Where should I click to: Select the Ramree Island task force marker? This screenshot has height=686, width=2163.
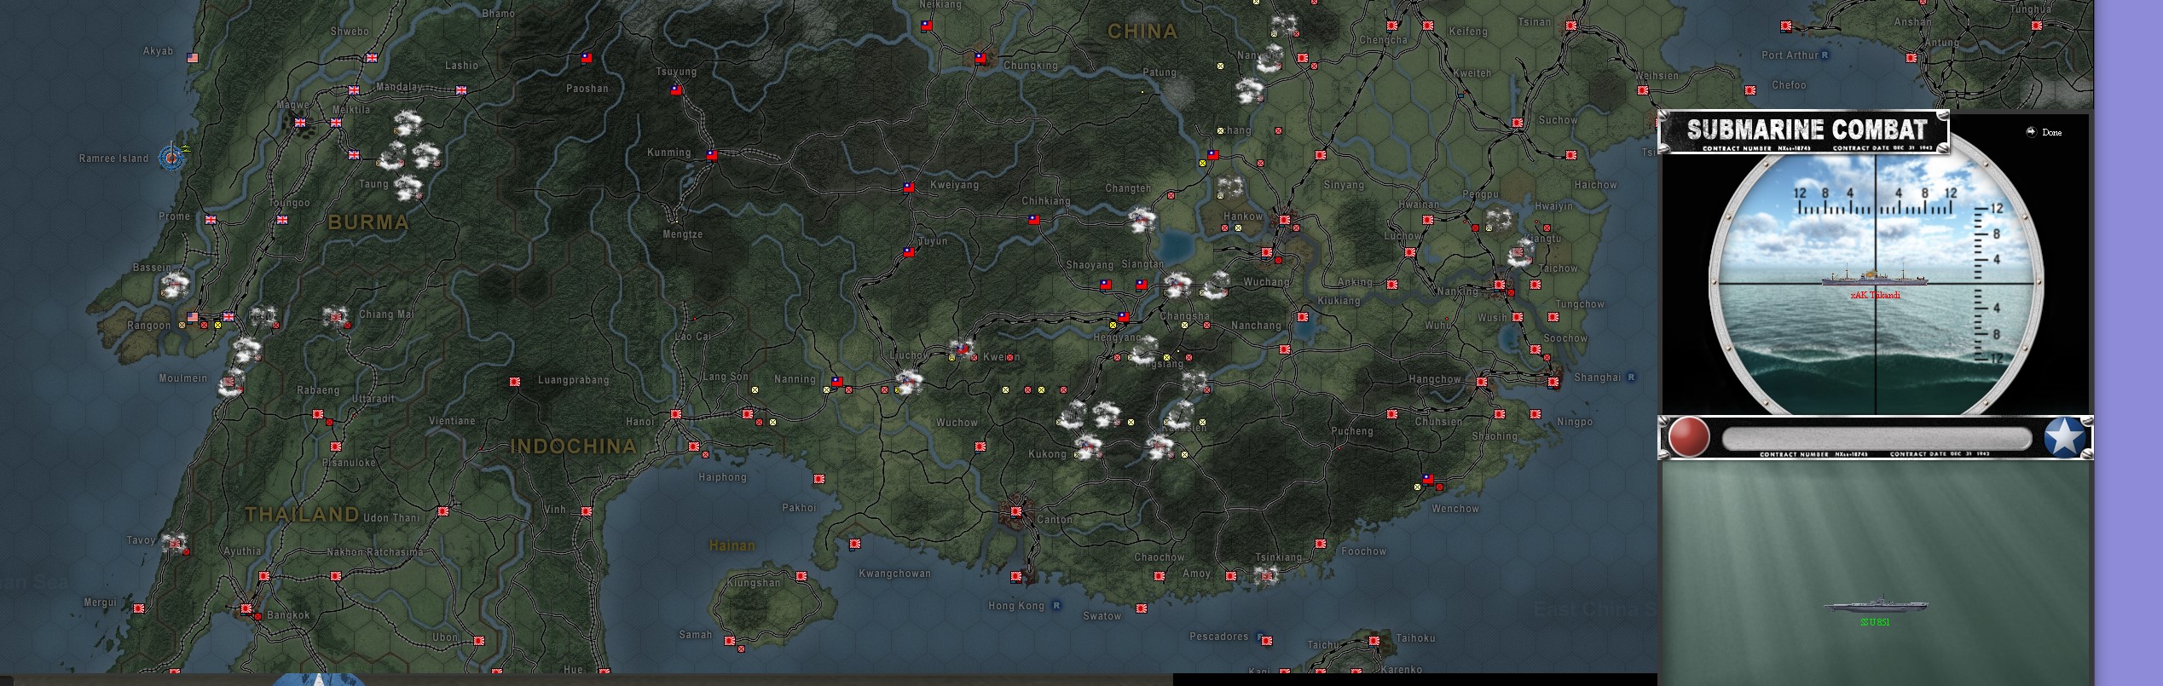coord(172,158)
